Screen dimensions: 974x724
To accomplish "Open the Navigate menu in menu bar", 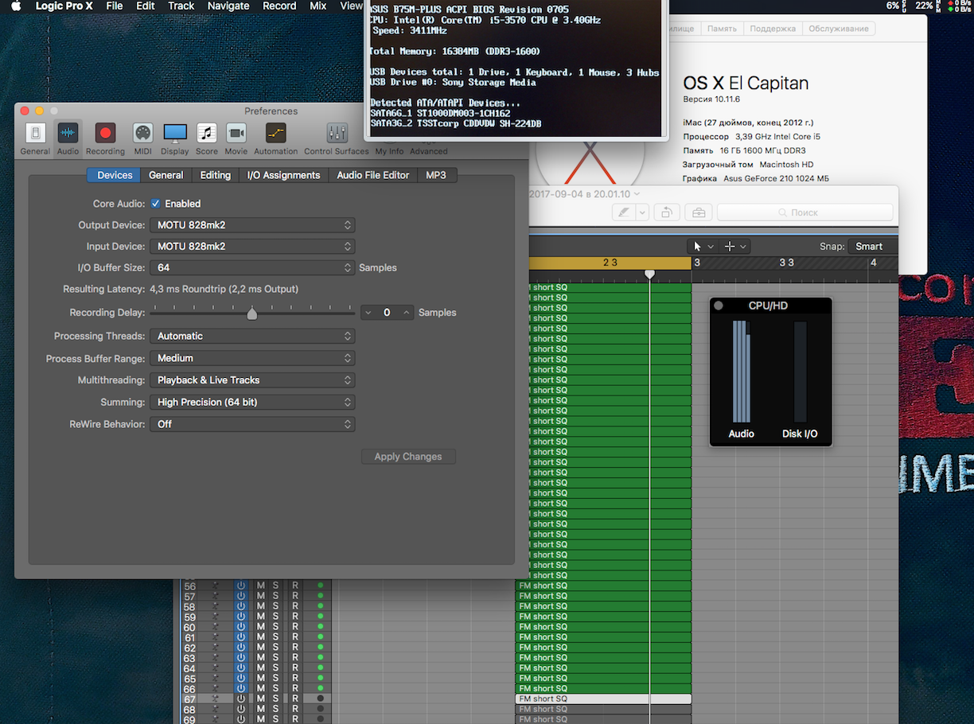I will 228,6.
